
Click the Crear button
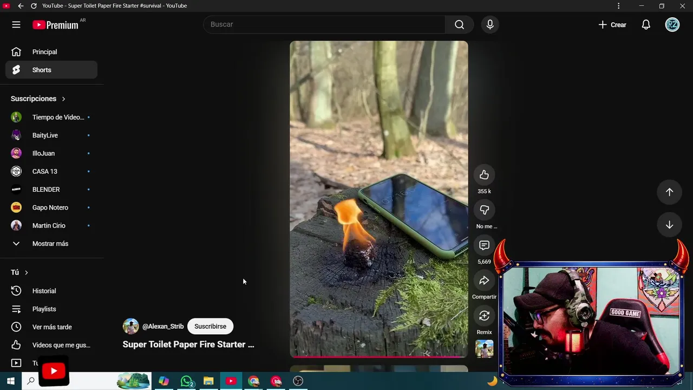(612, 24)
